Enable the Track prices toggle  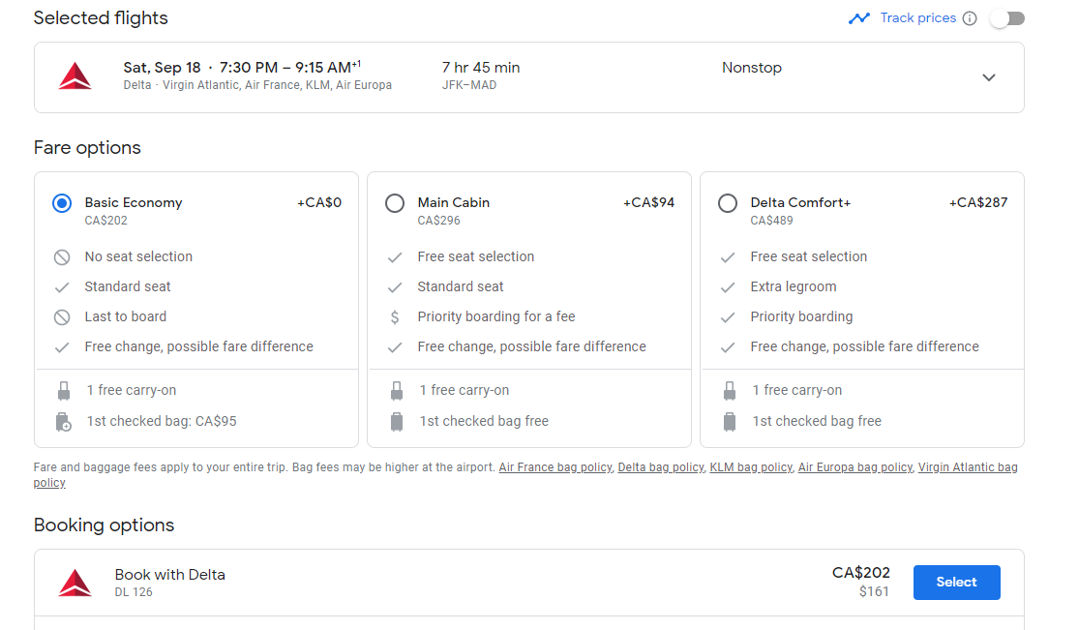(x=1007, y=18)
